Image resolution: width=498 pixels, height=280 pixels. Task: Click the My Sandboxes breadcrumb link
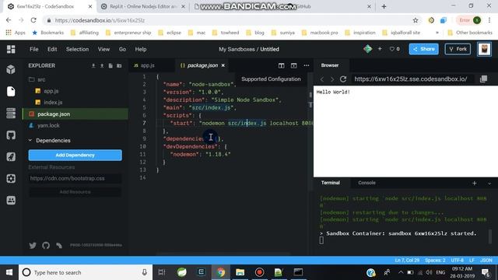click(x=237, y=49)
